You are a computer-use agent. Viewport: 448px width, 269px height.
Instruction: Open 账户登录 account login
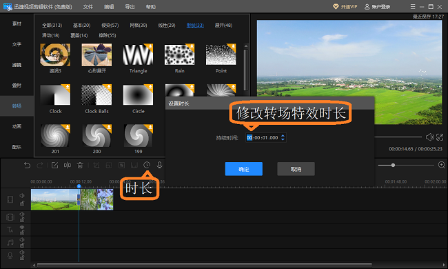pos(378,7)
